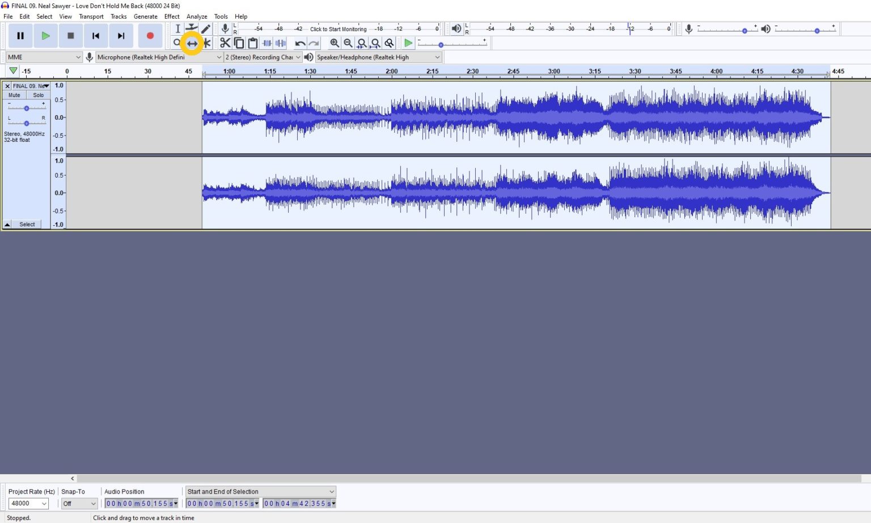Adjust the playback speed slider
871x523 pixels.
441,45
